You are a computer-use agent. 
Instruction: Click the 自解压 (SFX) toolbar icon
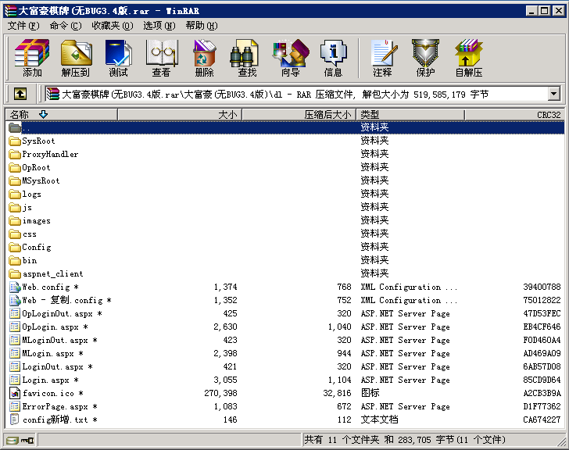click(x=469, y=58)
